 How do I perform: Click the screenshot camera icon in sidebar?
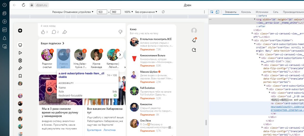(4, 46)
